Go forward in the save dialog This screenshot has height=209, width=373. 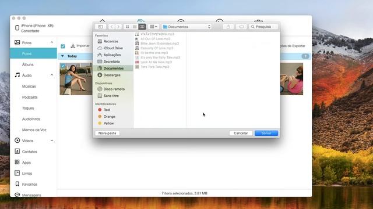click(118, 27)
